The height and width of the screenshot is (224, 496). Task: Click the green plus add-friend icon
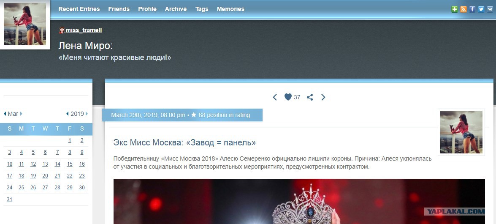pos(455,9)
